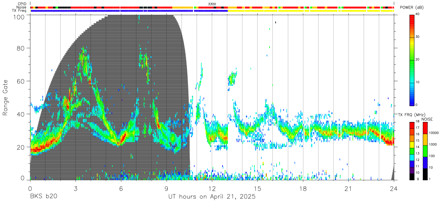Click the 100 label on NOISE scale

(x=432, y=156)
